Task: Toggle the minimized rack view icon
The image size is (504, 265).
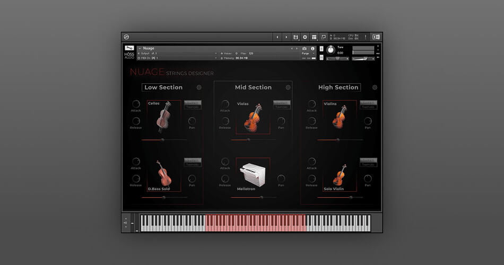Action: (x=324, y=37)
